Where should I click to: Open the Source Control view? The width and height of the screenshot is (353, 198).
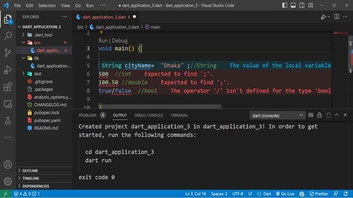coord(8,53)
